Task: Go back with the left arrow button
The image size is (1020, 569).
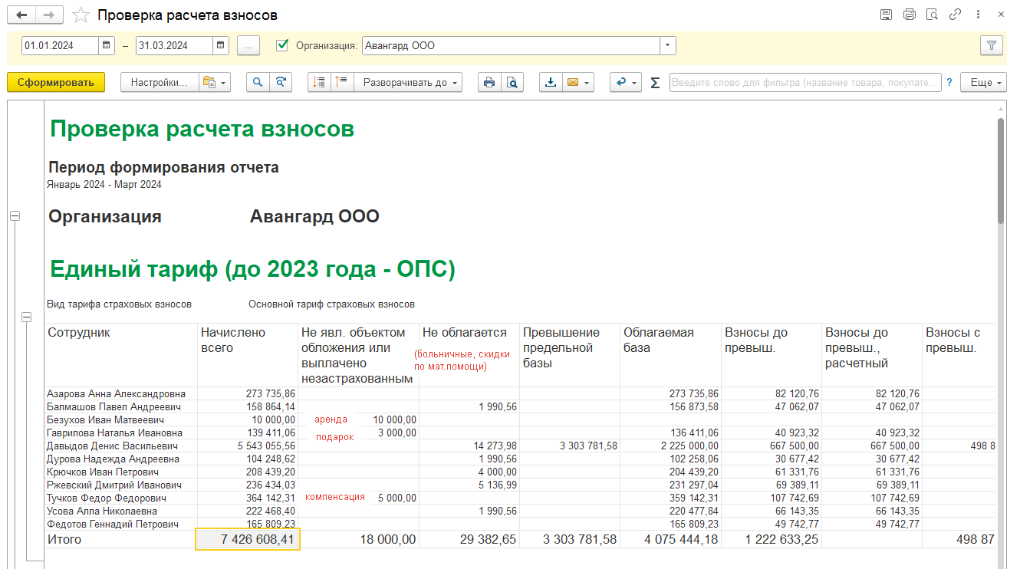Action: coord(22,15)
